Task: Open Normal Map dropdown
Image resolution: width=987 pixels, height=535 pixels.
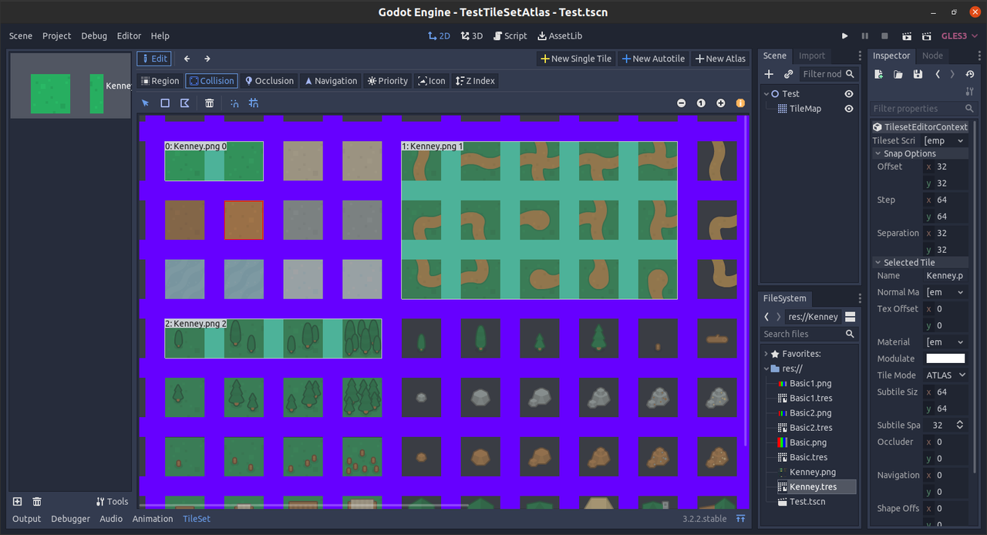Action: pyautogui.click(x=945, y=292)
